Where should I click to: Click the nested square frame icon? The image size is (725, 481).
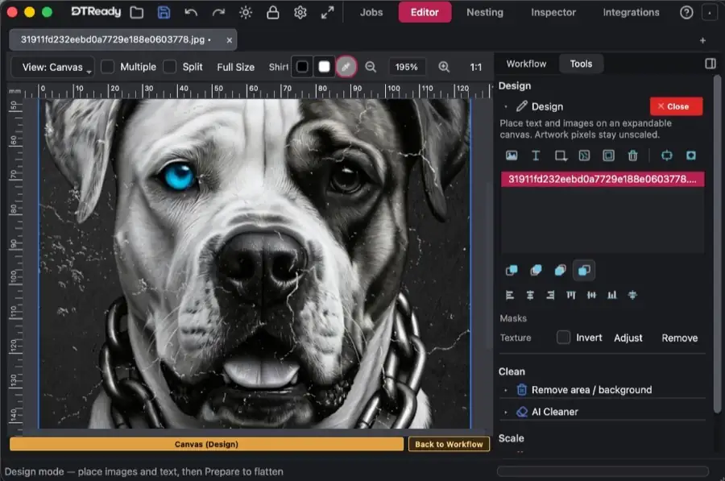point(608,155)
